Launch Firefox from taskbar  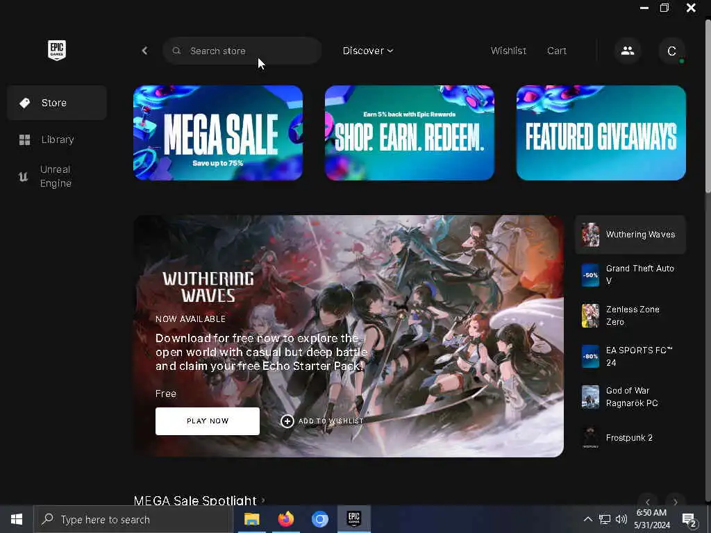pyautogui.click(x=285, y=519)
